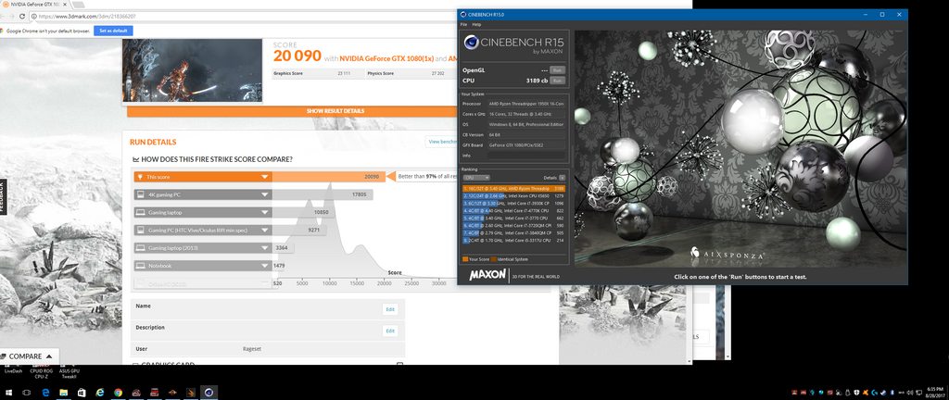Click the NVIDIA GeForce GTX 1080(1x) link
The width and height of the screenshot is (949, 400).
[x=386, y=58]
